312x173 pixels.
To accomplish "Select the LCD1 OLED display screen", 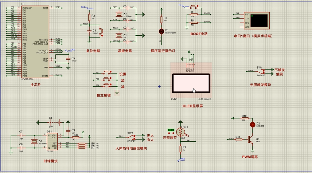I will [x=191, y=83].
